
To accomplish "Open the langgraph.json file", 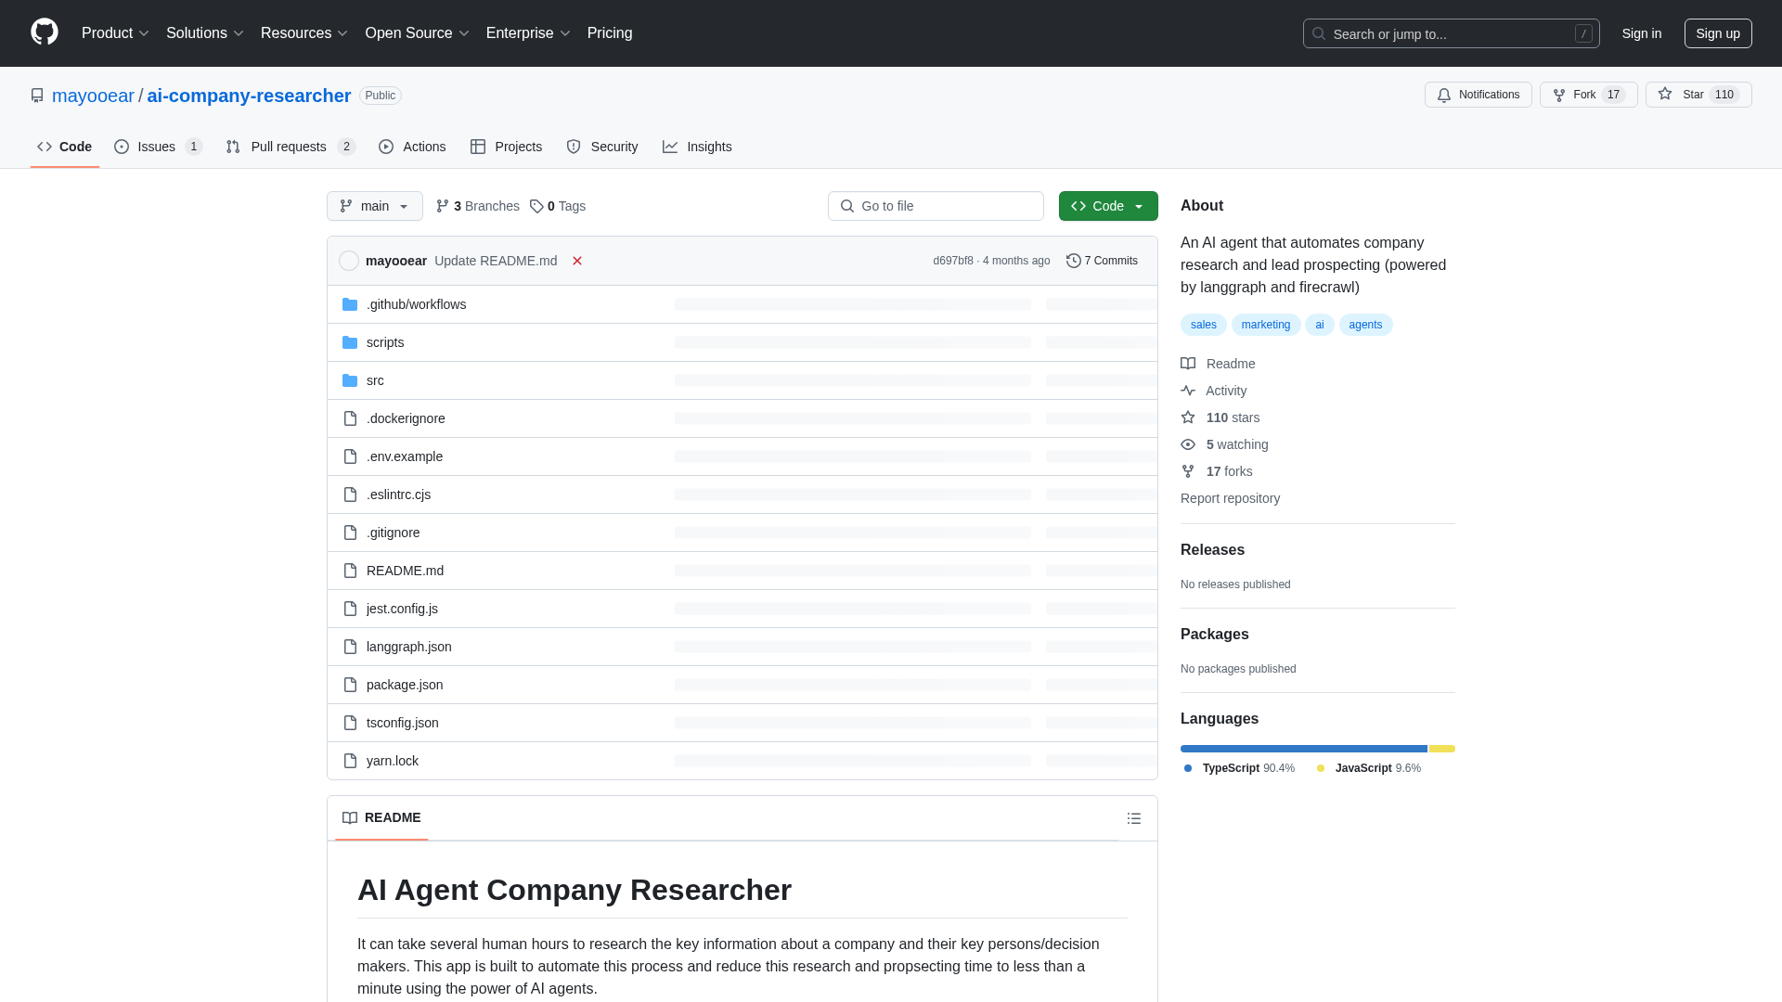I will 408,647.
